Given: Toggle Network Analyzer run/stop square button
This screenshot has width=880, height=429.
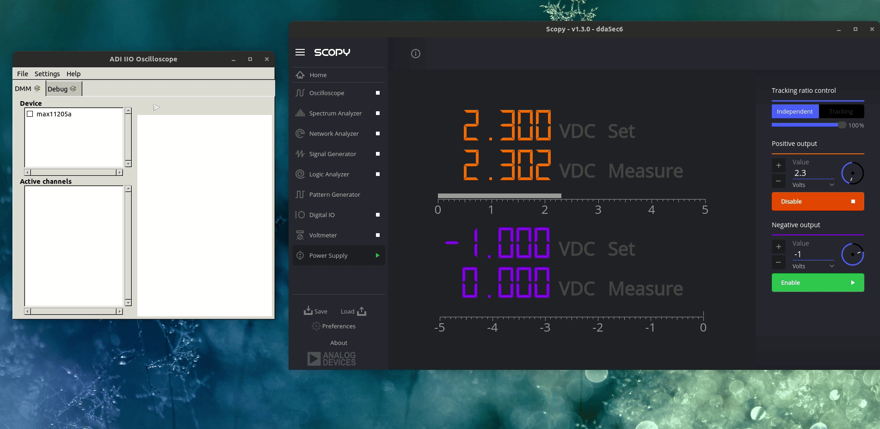Looking at the screenshot, I should tap(378, 133).
